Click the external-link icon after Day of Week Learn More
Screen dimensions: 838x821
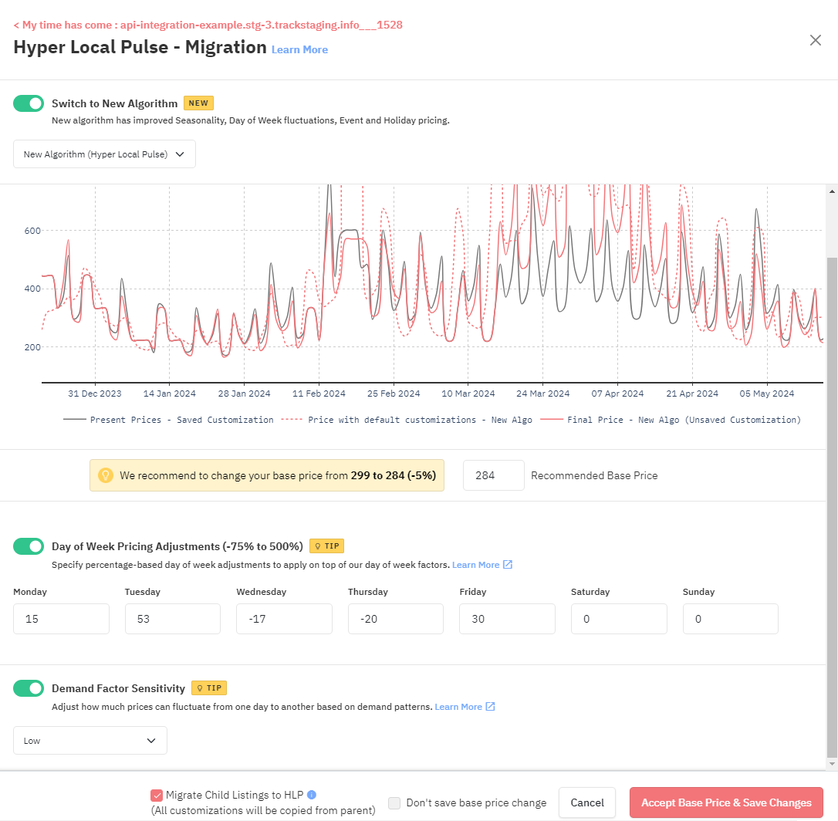507,564
